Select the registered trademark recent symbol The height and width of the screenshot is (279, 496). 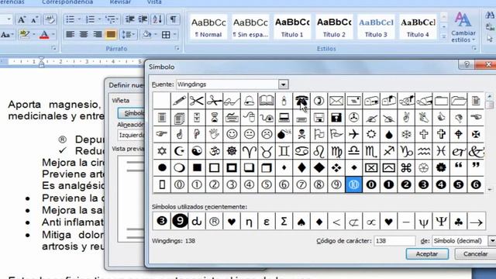coord(214,221)
